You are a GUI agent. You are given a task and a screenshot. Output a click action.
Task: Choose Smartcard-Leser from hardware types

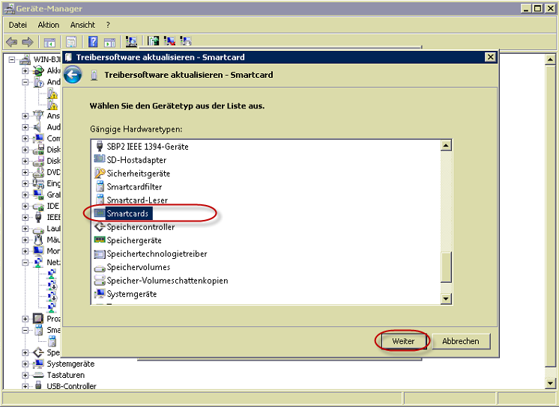tap(136, 201)
